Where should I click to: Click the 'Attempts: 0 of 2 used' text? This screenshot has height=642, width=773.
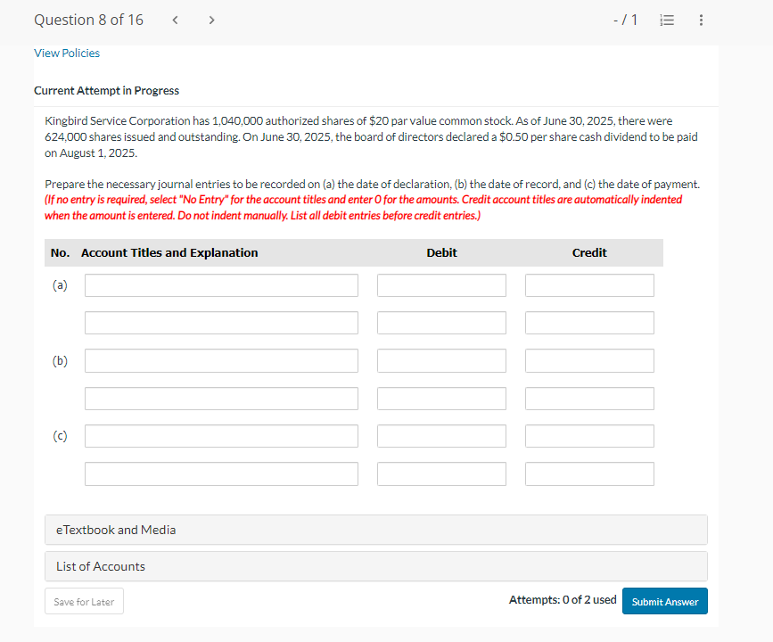563,599
